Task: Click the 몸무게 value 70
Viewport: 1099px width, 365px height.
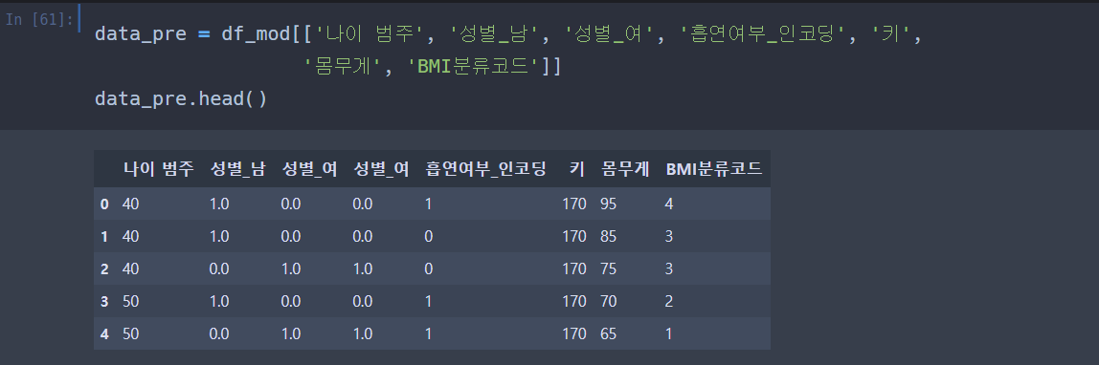Action: click(609, 301)
